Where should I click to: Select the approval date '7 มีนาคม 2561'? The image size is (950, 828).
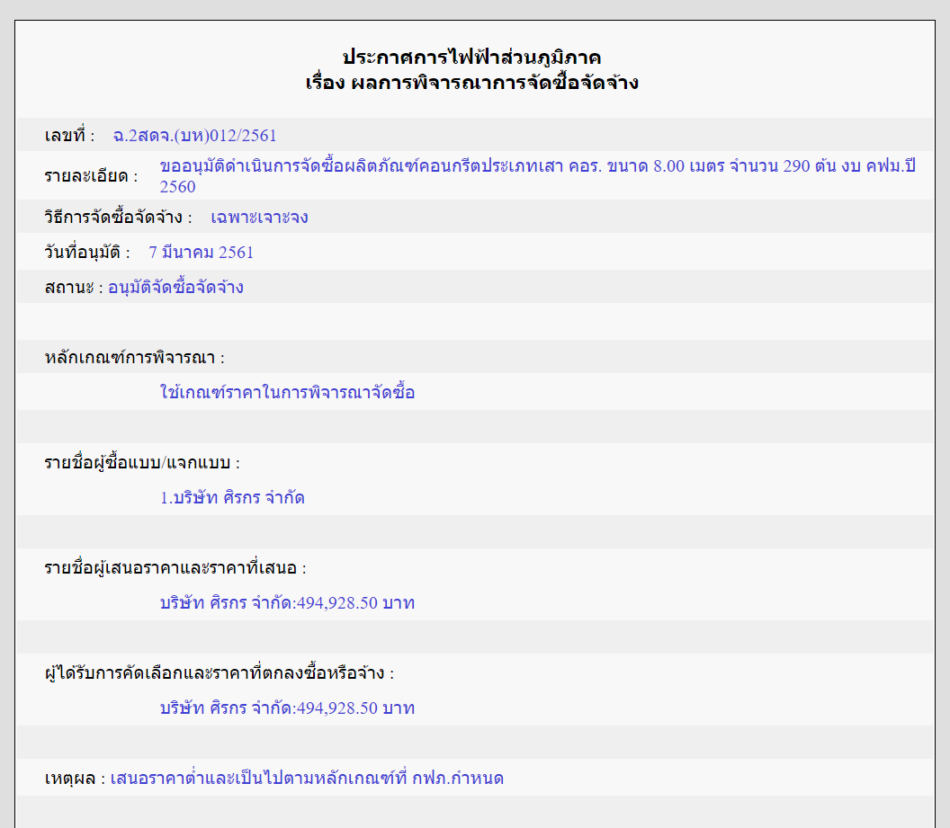coord(202,252)
